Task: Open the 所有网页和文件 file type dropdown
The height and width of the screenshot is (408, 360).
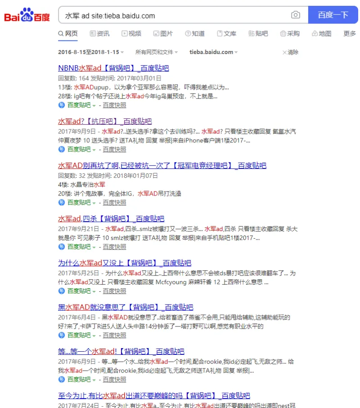Action: (157, 52)
